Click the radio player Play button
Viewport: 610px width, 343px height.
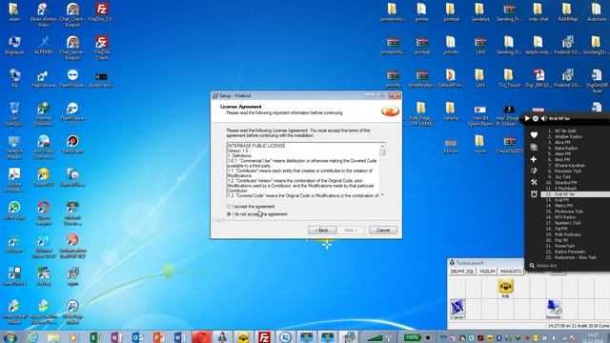point(527,118)
